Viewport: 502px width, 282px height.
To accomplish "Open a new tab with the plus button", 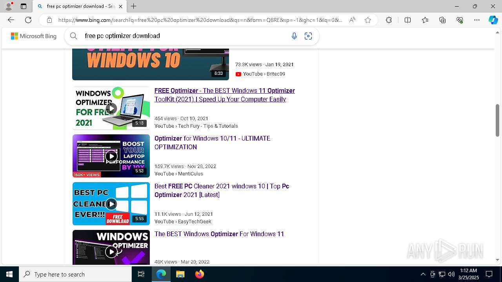I will 134,6.
